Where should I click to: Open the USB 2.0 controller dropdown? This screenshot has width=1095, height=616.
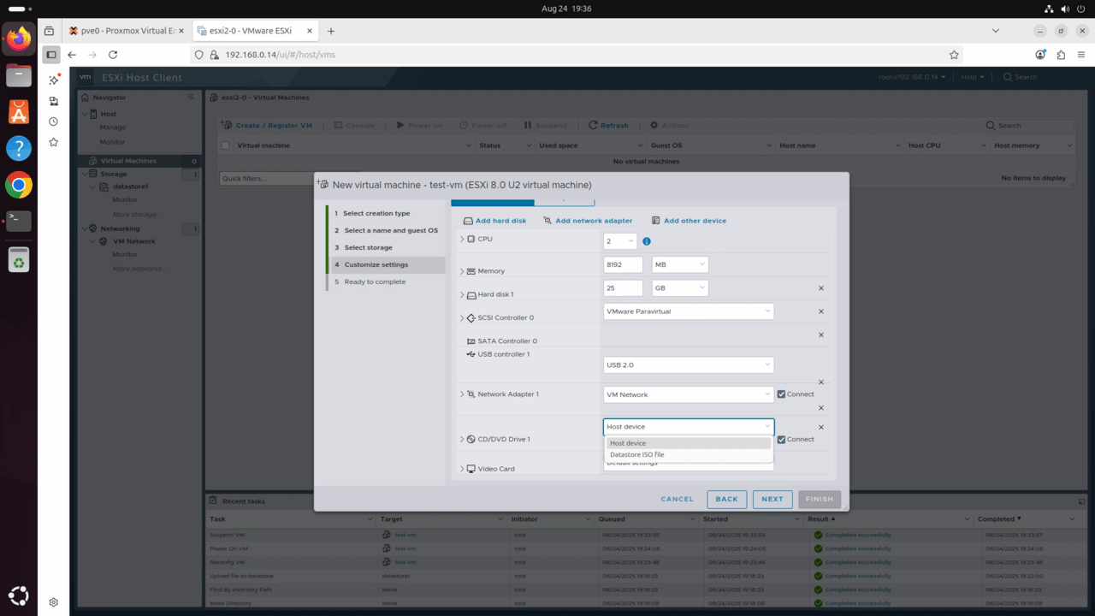tap(689, 364)
